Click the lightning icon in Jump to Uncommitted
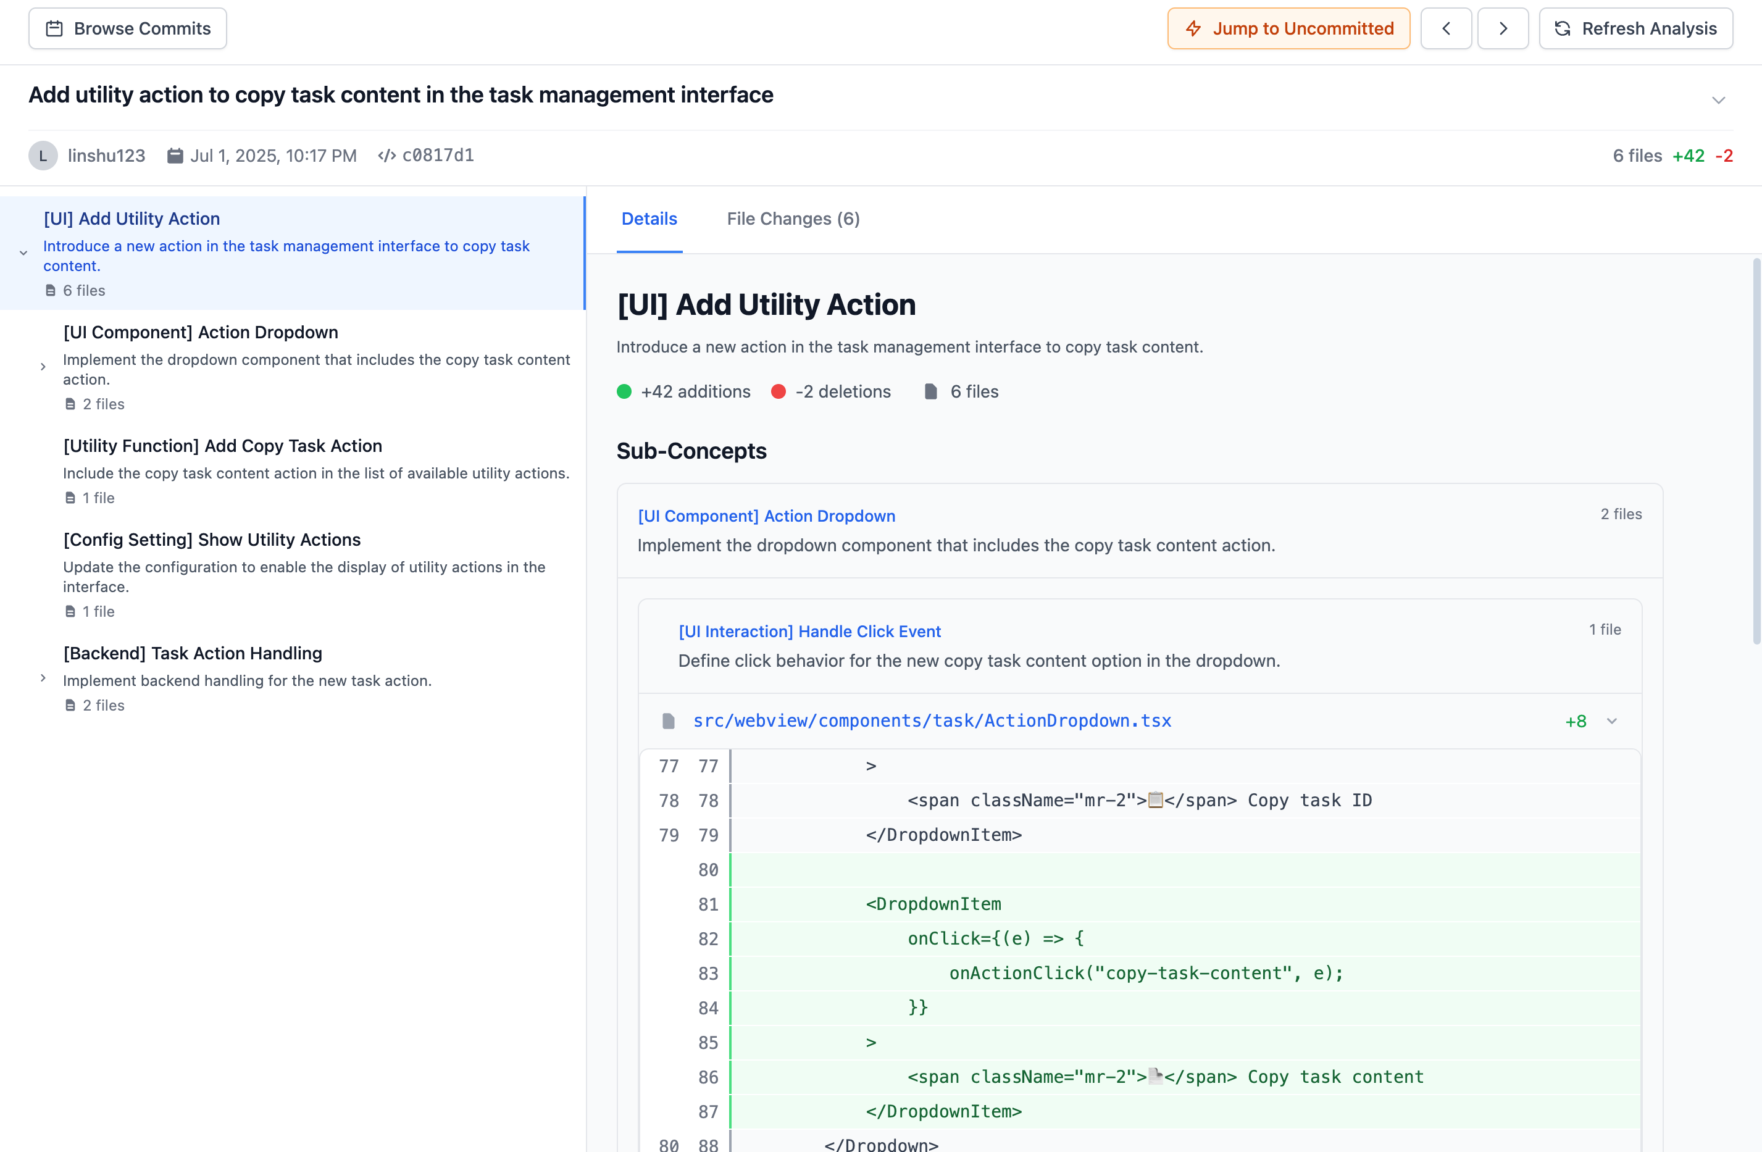The width and height of the screenshot is (1762, 1152). 1193,28
